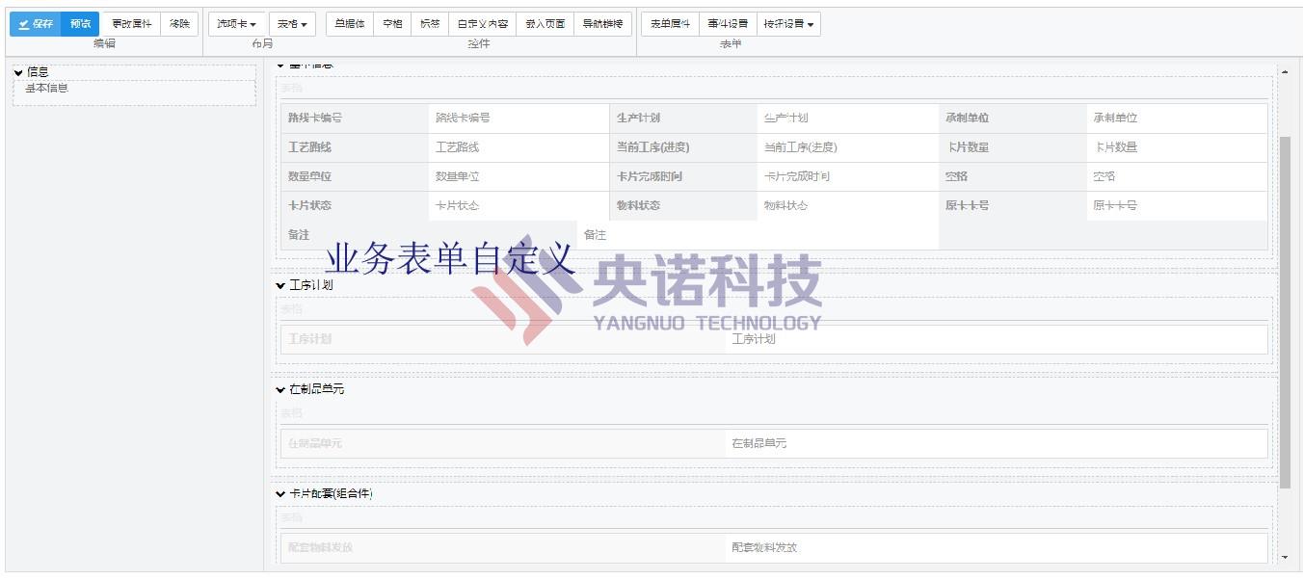Collapse the 在制品单元 section
Screen dimensions: 1304x580
tap(280, 389)
